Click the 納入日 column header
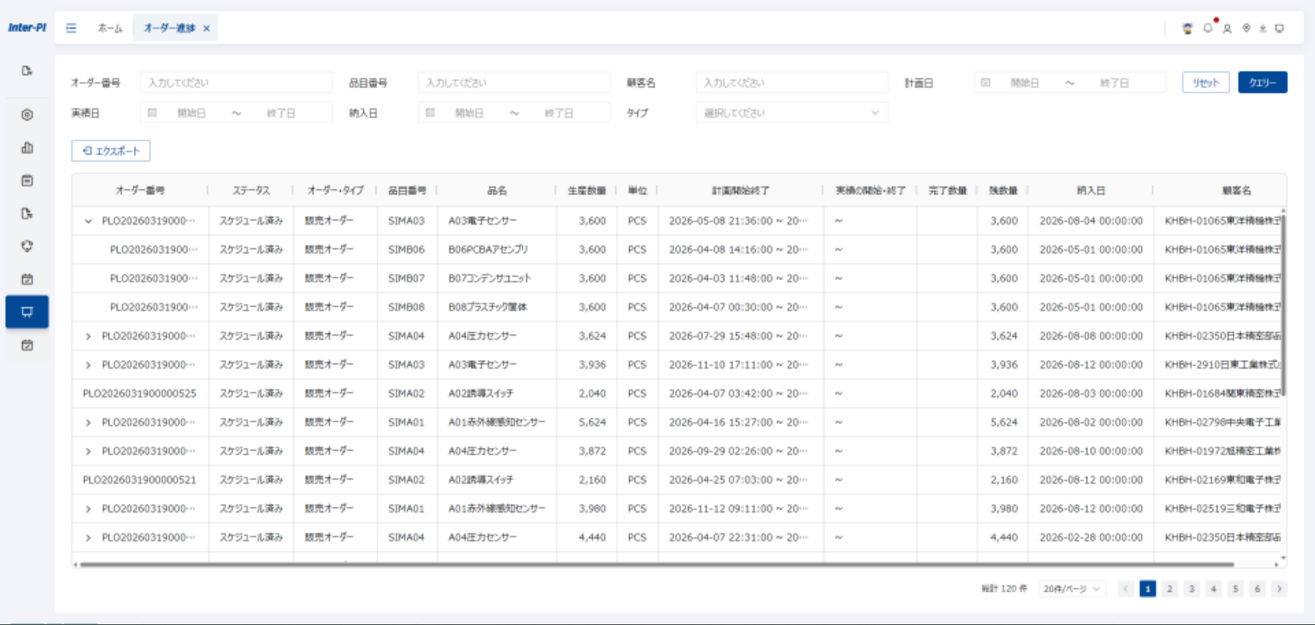The height and width of the screenshot is (625, 1315). 1090,191
